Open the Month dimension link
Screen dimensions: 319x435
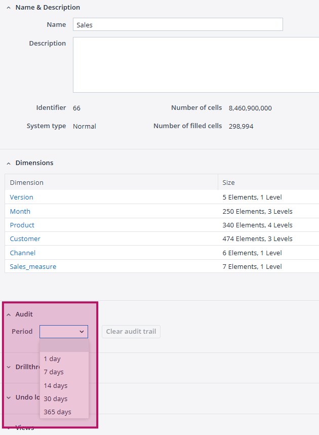click(20, 211)
